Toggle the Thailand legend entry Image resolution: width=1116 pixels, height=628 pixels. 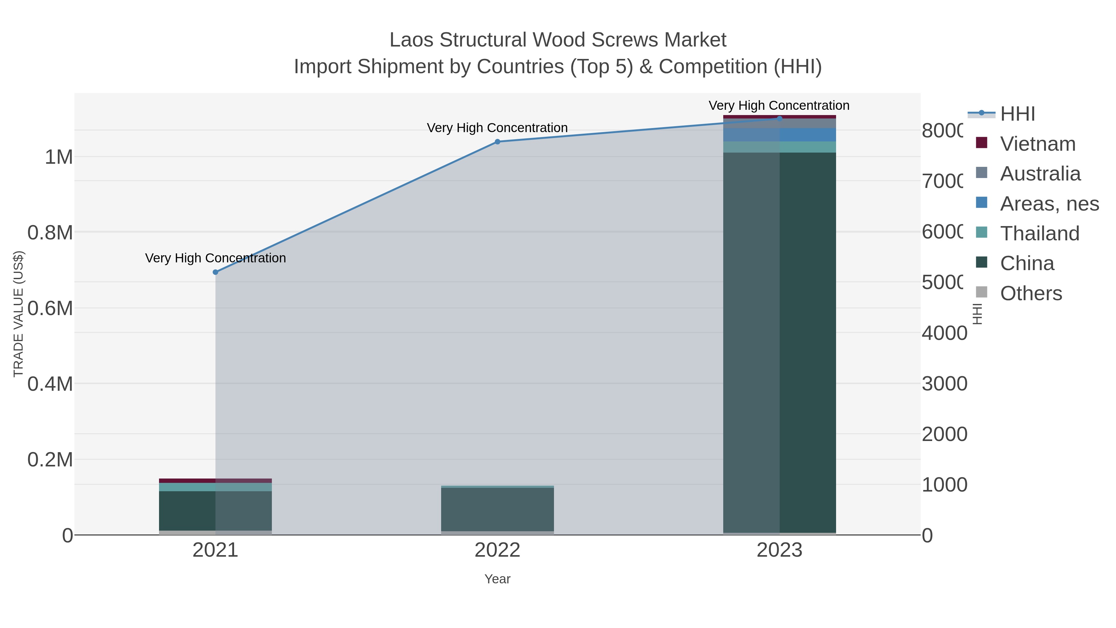click(1027, 233)
